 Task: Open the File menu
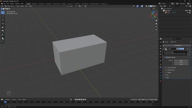[x=4, y=4]
